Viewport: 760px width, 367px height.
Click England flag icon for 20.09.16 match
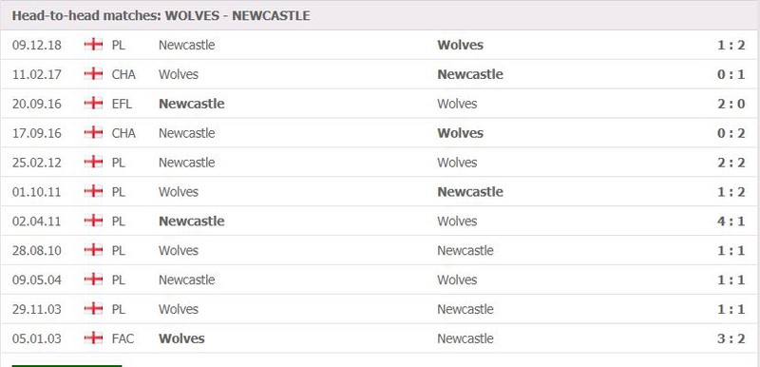[x=93, y=104]
